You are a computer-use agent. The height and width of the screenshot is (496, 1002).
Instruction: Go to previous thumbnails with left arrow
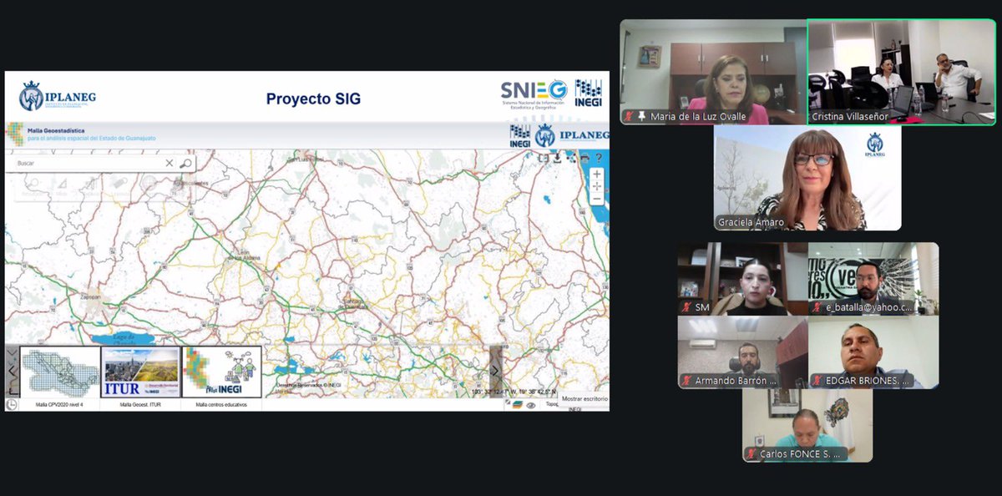click(x=12, y=372)
